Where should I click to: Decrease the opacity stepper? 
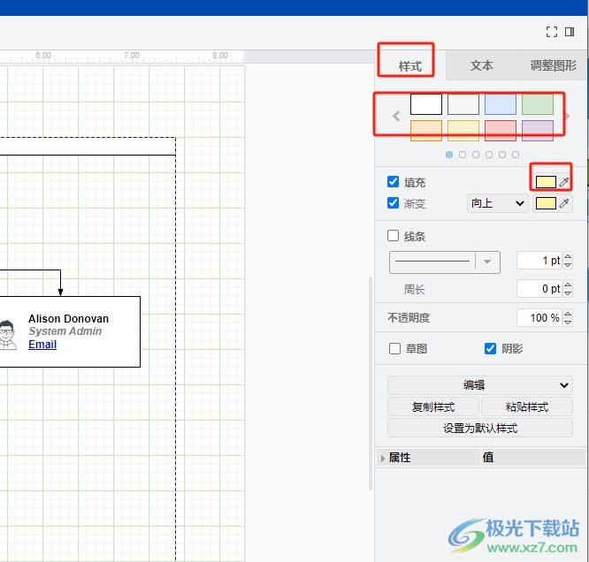(x=568, y=323)
